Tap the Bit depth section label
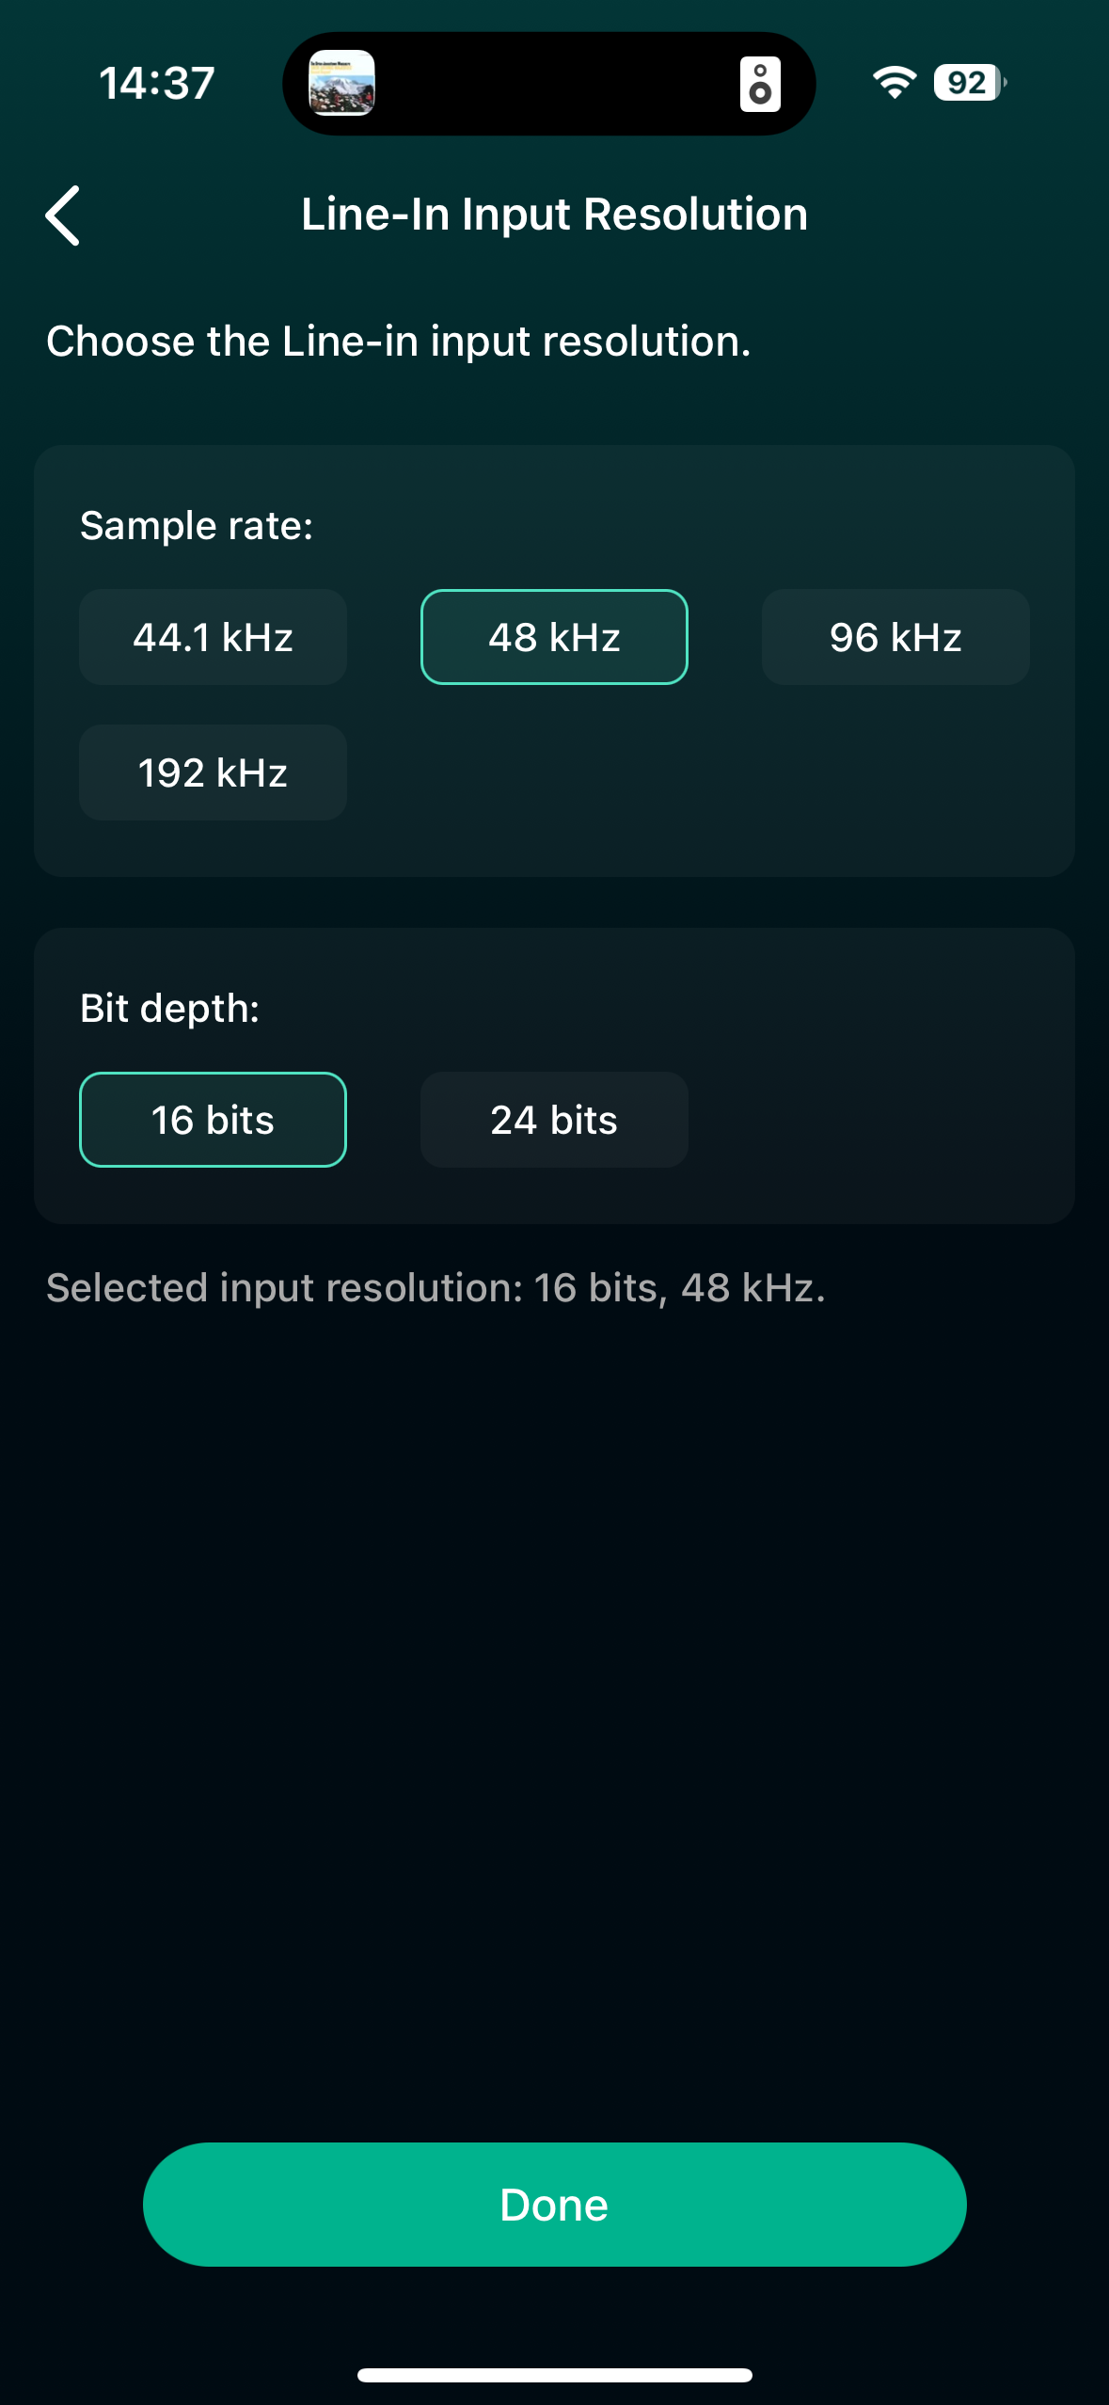Image resolution: width=1109 pixels, height=2405 pixels. coord(170,1008)
